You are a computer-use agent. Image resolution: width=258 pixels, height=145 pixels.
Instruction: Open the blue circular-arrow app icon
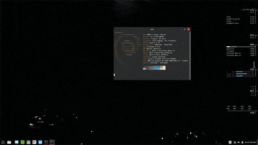tap(40, 142)
